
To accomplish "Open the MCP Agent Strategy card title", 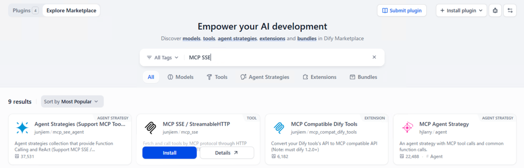I will pos(444,124).
